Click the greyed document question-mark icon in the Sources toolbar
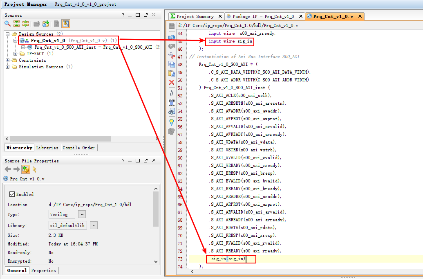This screenshot has height=279, width=423. tap(57, 24)
